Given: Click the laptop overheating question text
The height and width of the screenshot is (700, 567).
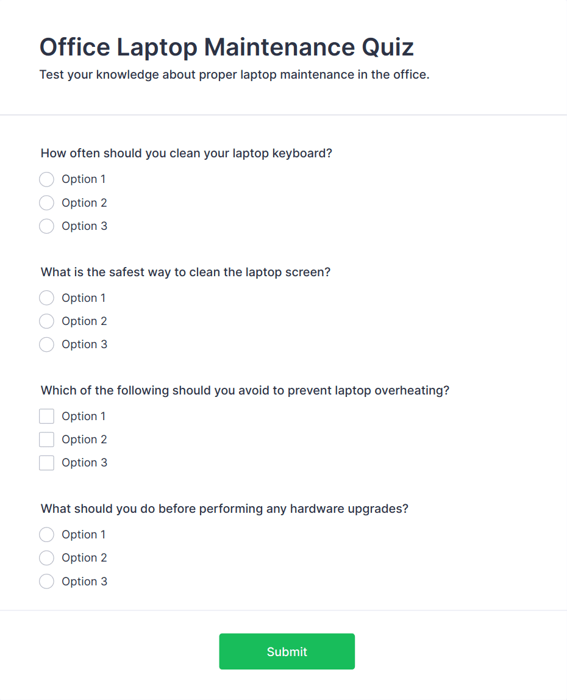Looking at the screenshot, I should point(244,390).
